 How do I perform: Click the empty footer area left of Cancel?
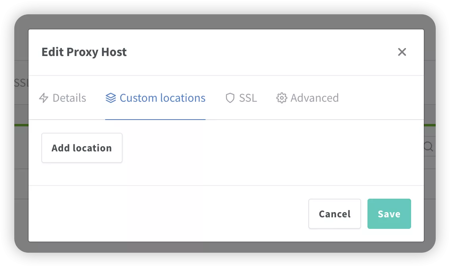(168, 214)
